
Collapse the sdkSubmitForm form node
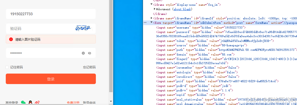(x=152, y=23)
